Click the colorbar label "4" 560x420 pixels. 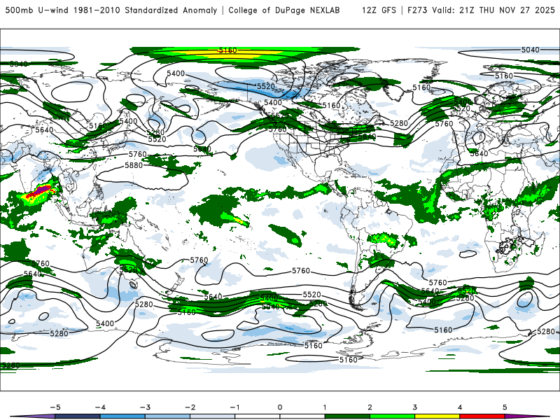click(x=460, y=407)
